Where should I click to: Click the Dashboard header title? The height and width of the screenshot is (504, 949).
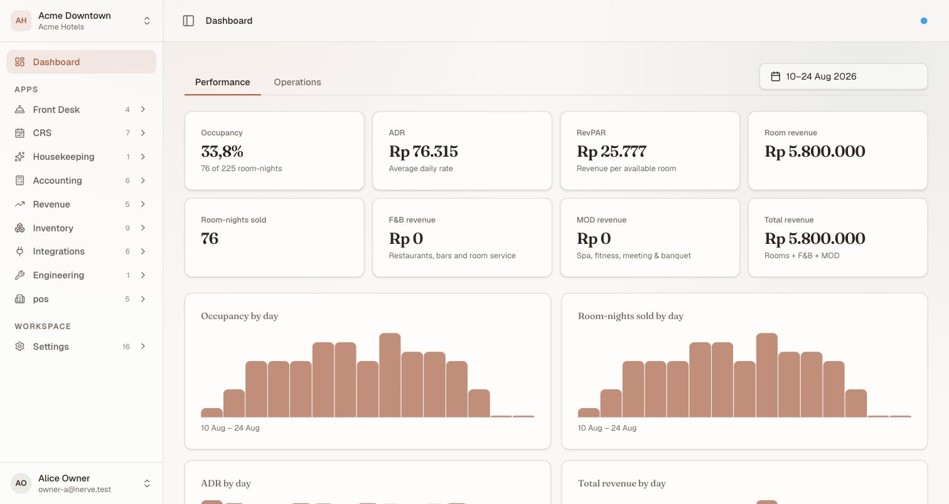(229, 21)
